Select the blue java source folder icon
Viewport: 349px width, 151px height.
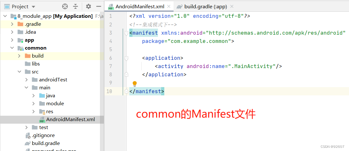[42, 96]
